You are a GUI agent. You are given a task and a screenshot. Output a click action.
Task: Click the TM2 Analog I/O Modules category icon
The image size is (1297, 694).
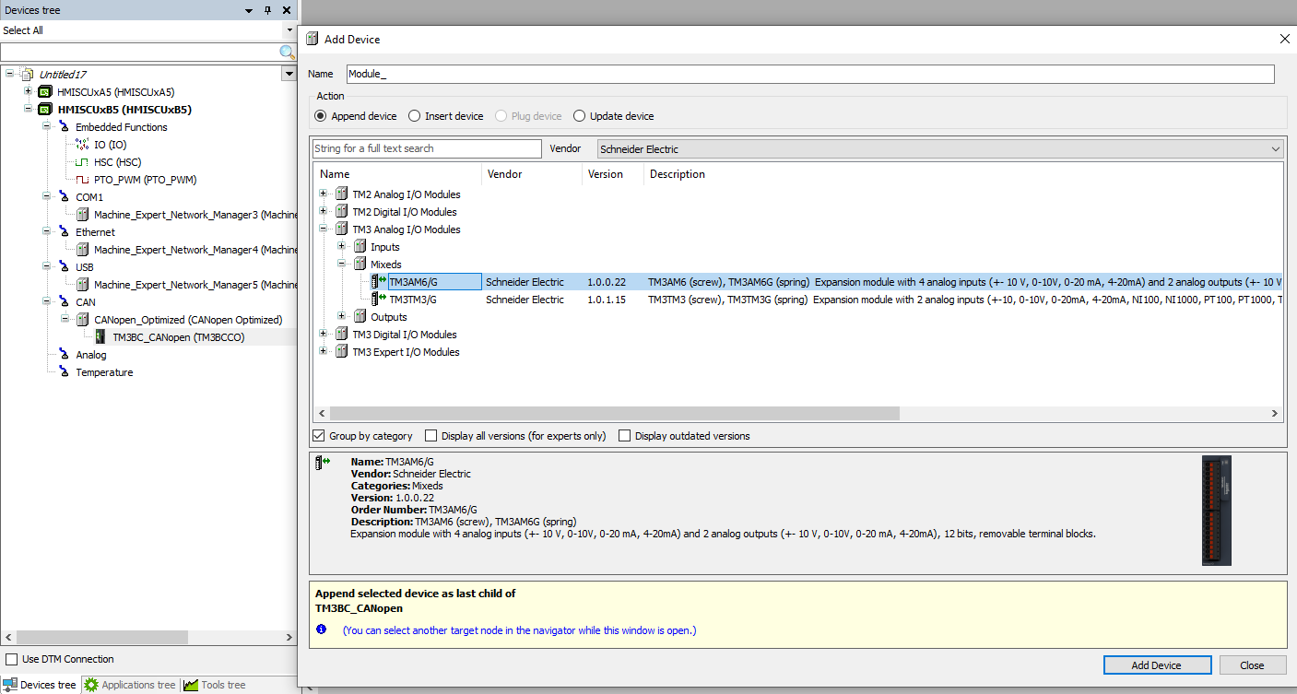tap(342, 194)
